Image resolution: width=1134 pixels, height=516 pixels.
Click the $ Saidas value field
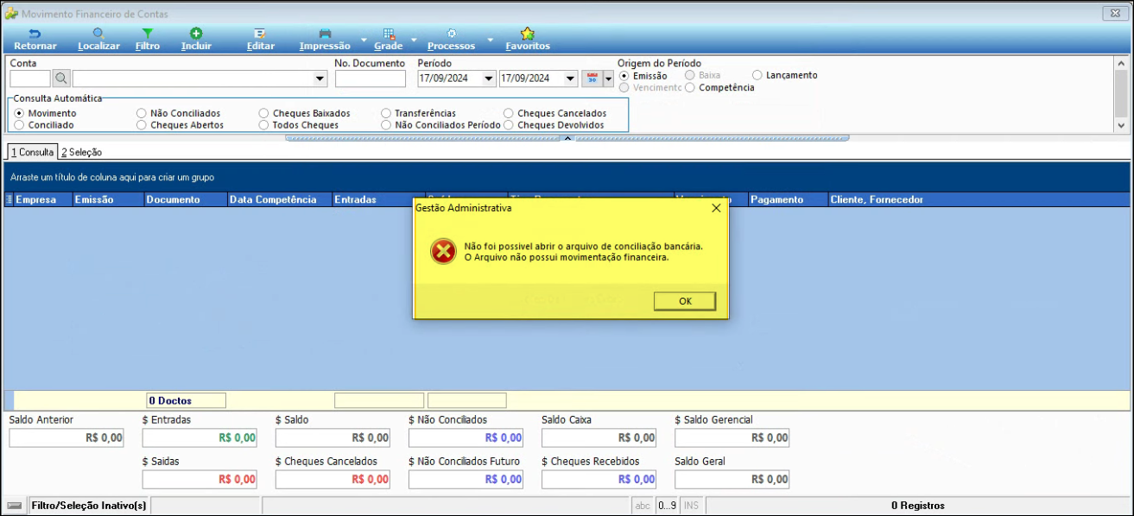(x=200, y=479)
